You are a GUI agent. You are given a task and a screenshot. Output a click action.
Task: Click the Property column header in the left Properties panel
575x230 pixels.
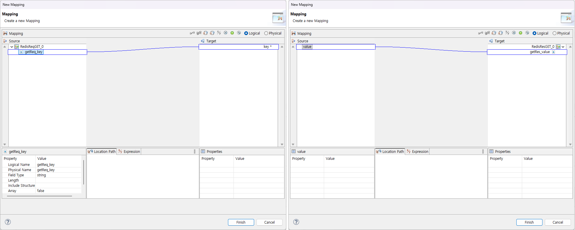pyautogui.click(x=217, y=159)
